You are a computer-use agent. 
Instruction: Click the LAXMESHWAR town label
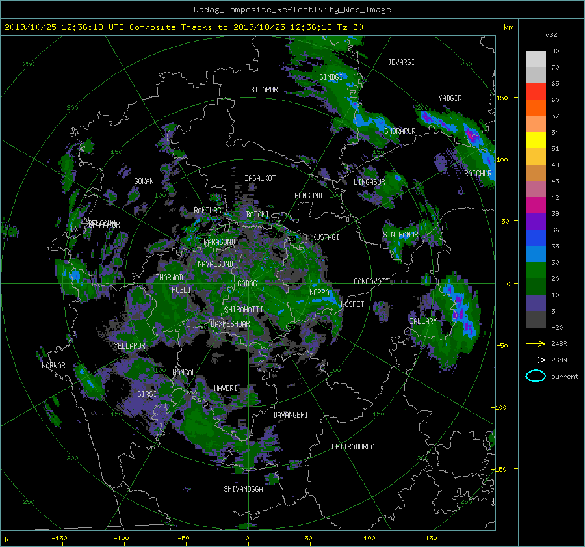click(230, 324)
